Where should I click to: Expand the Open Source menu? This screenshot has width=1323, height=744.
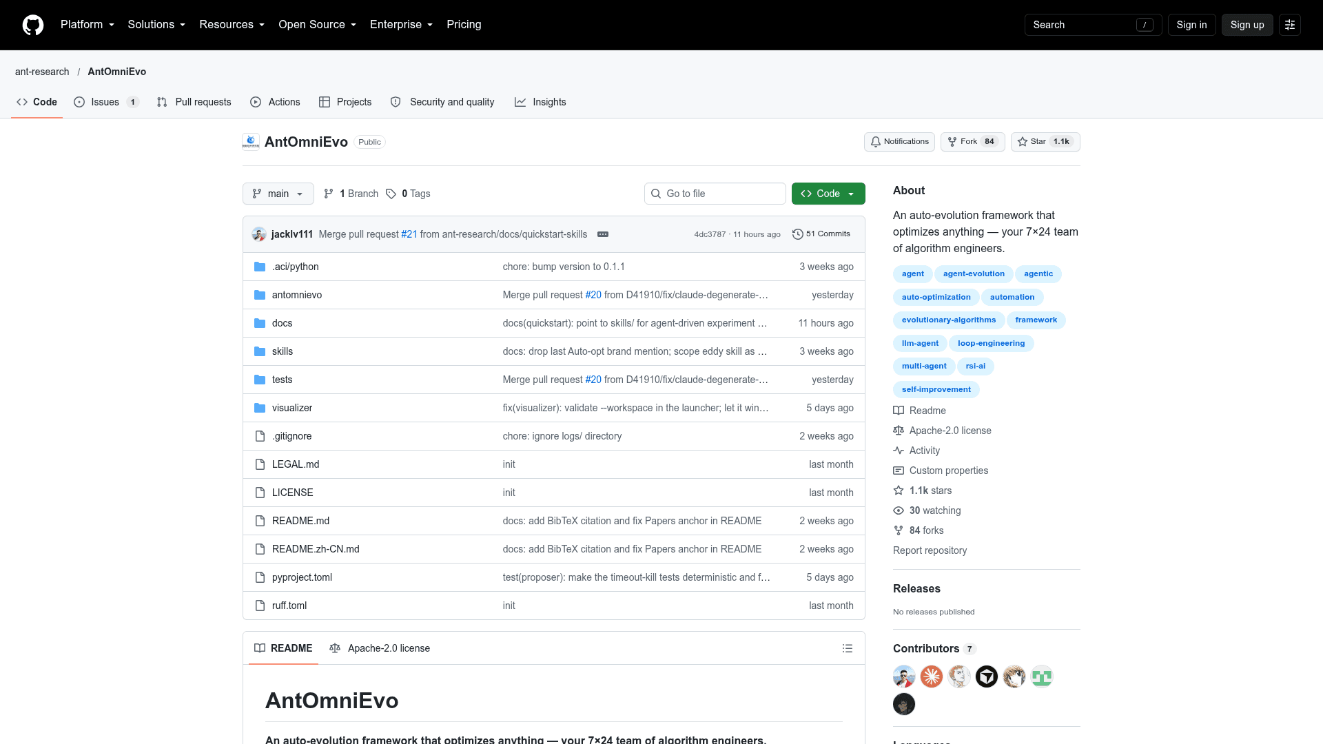pos(318,25)
